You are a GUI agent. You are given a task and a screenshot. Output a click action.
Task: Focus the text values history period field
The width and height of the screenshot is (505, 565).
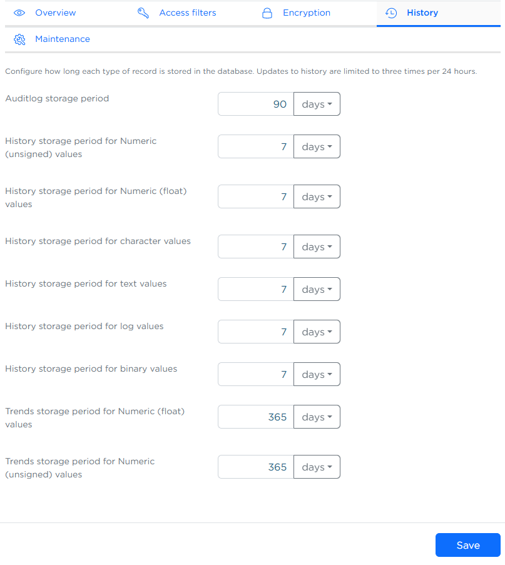(255, 290)
